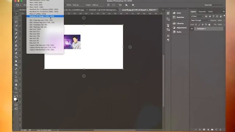Select the Clone Stamp tool

click(16, 45)
